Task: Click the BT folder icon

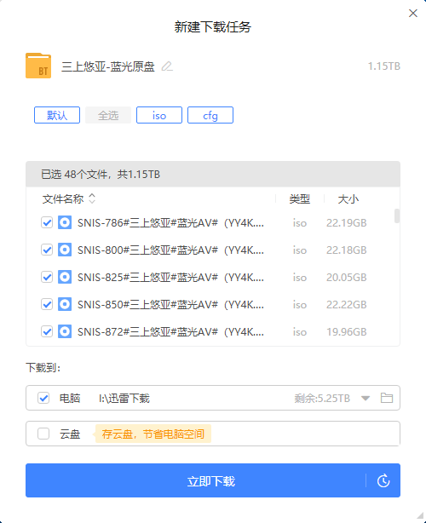Action: pos(38,66)
